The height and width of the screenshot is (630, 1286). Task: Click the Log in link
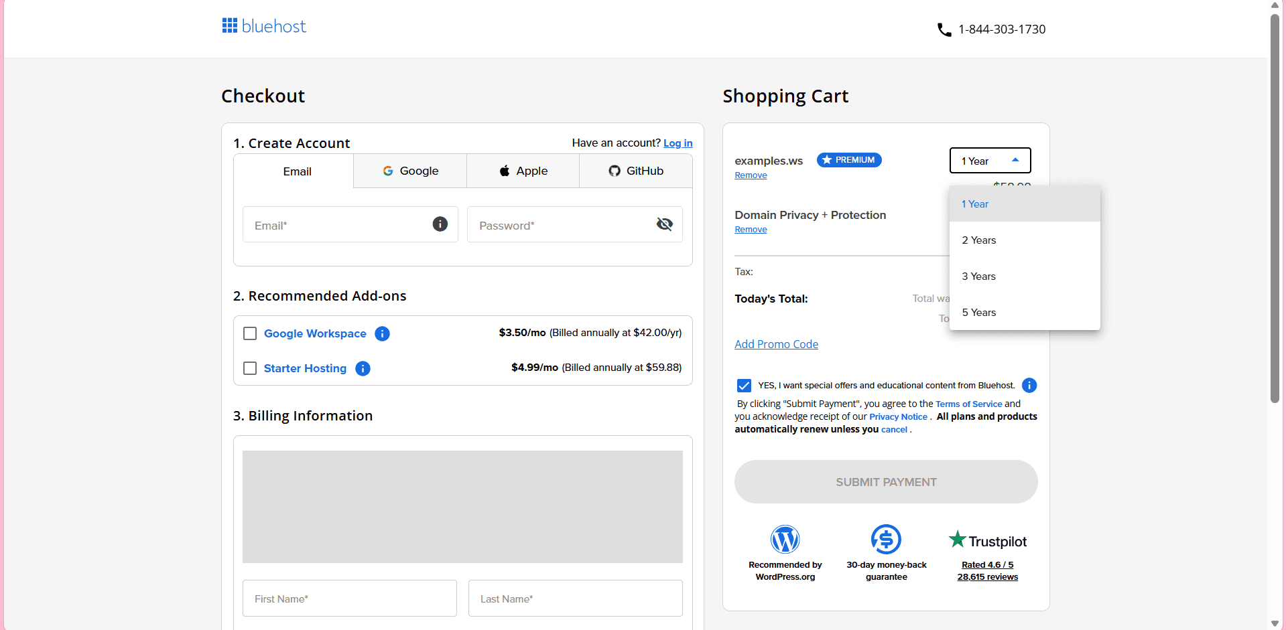678,143
